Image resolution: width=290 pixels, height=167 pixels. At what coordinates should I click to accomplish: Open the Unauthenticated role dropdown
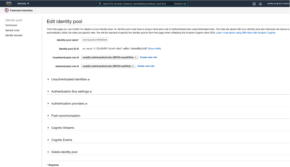tap(110, 58)
